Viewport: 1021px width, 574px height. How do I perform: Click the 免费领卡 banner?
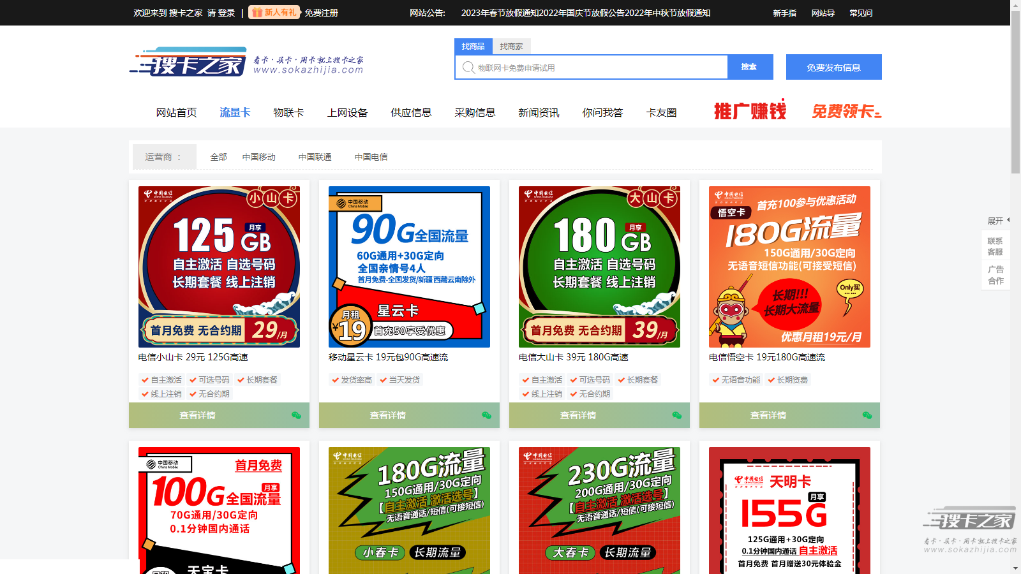pos(846,111)
